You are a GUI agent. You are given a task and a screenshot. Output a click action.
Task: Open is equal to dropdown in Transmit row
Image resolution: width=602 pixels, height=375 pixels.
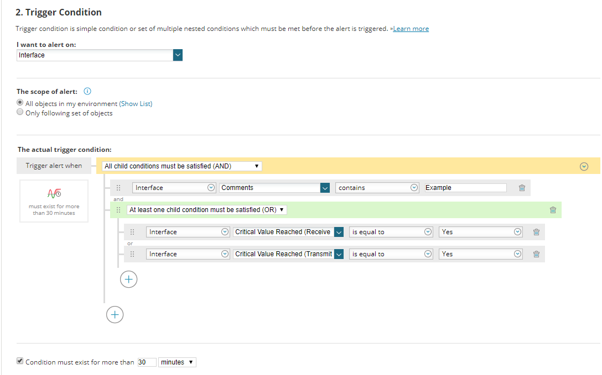pyautogui.click(x=391, y=254)
